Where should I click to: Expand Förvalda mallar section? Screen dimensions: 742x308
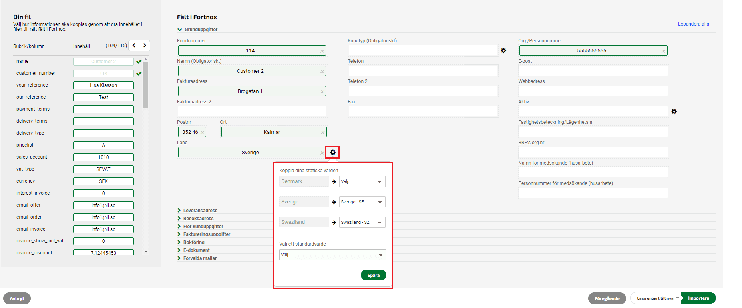[197, 258]
